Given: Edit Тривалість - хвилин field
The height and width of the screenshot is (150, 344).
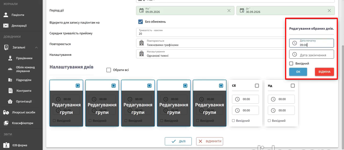Looking at the screenshot, I should pyautogui.click(x=211, y=32).
